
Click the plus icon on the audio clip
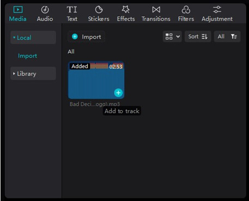(x=118, y=93)
